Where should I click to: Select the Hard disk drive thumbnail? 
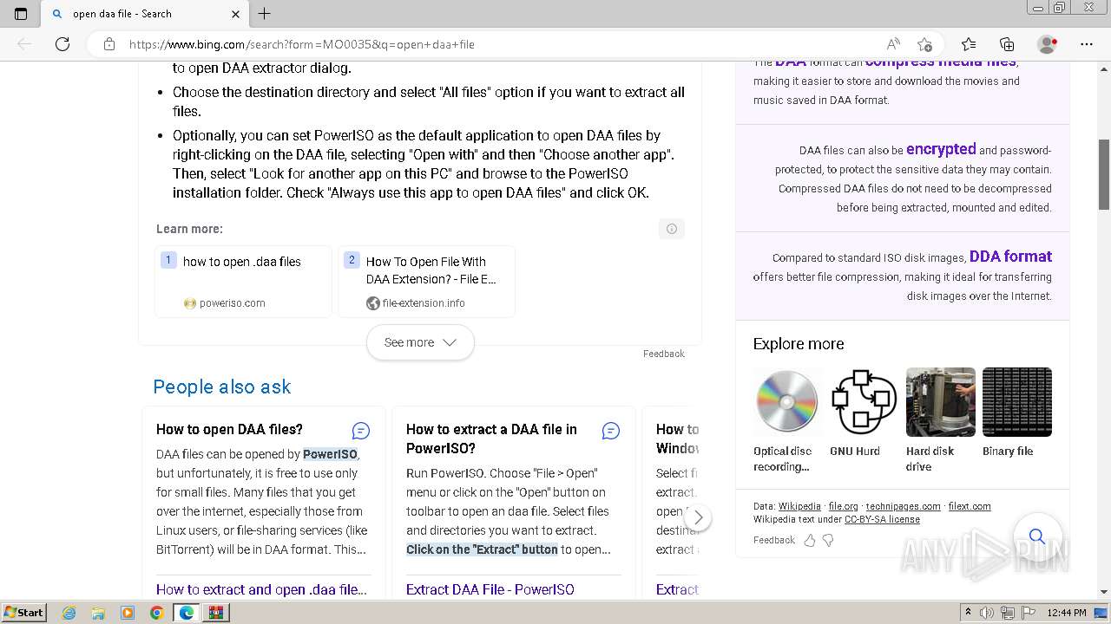[940, 402]
